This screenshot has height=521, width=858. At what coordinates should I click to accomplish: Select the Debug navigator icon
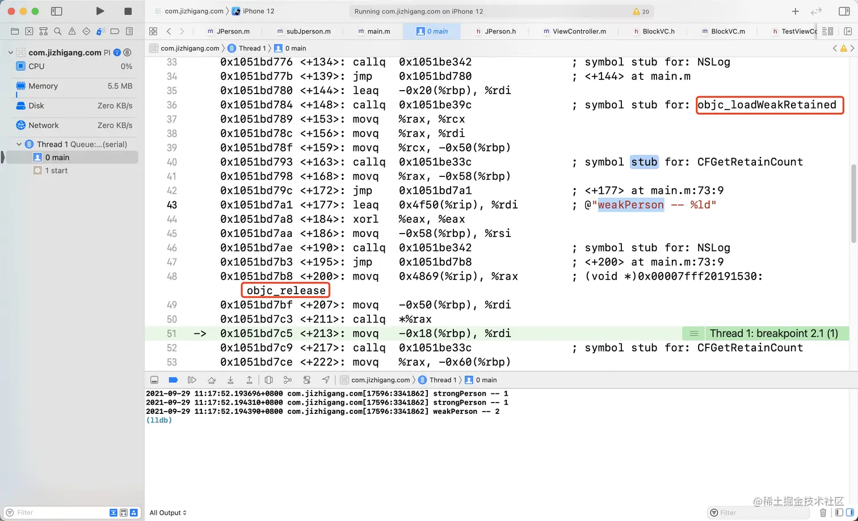click(100, 31)
